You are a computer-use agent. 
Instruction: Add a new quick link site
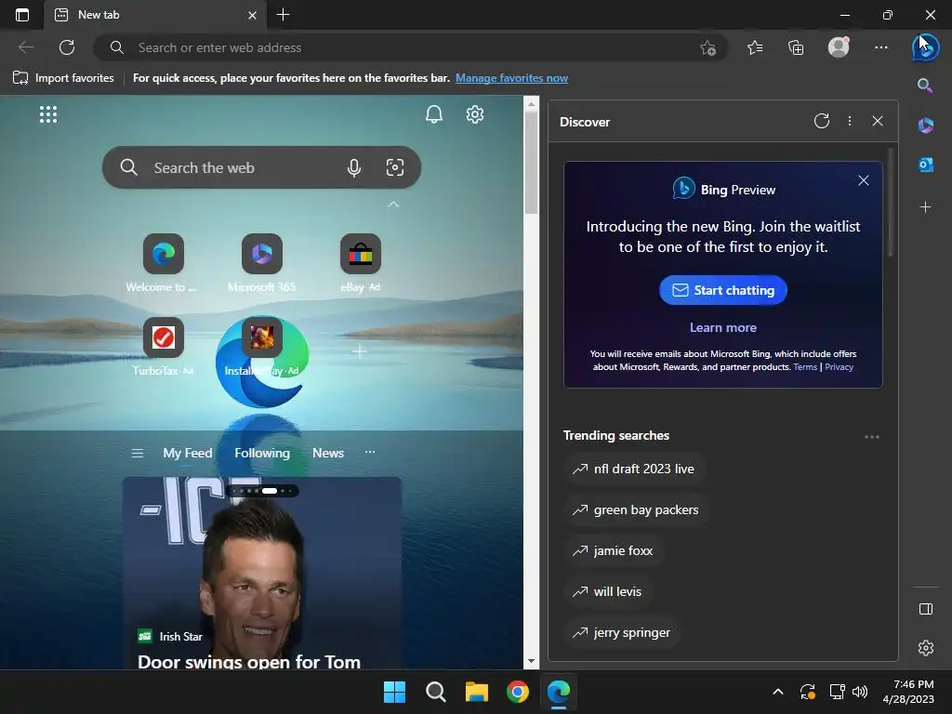pyautogui.click(x=360, y=350)
